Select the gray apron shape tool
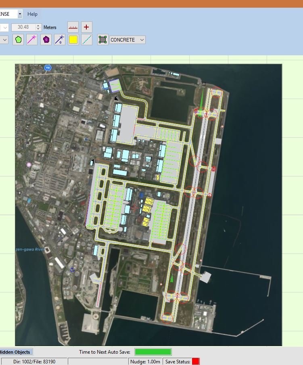 tap(102, 40)
